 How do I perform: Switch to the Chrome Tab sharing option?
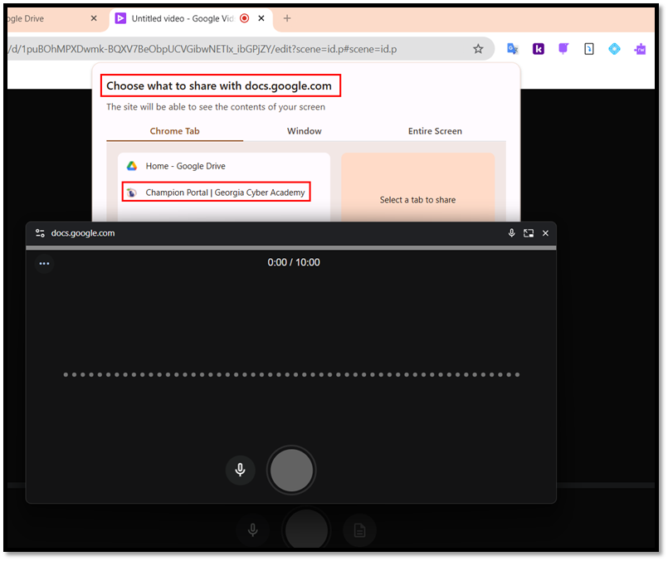[x=174, y=131]
